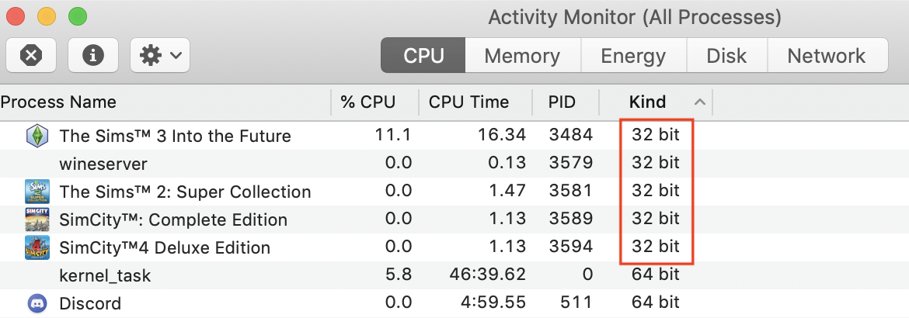The height and width of the screenshot is (318, 909).
Task: Click the Discord app icon
Action: click(x=37, y=303)
